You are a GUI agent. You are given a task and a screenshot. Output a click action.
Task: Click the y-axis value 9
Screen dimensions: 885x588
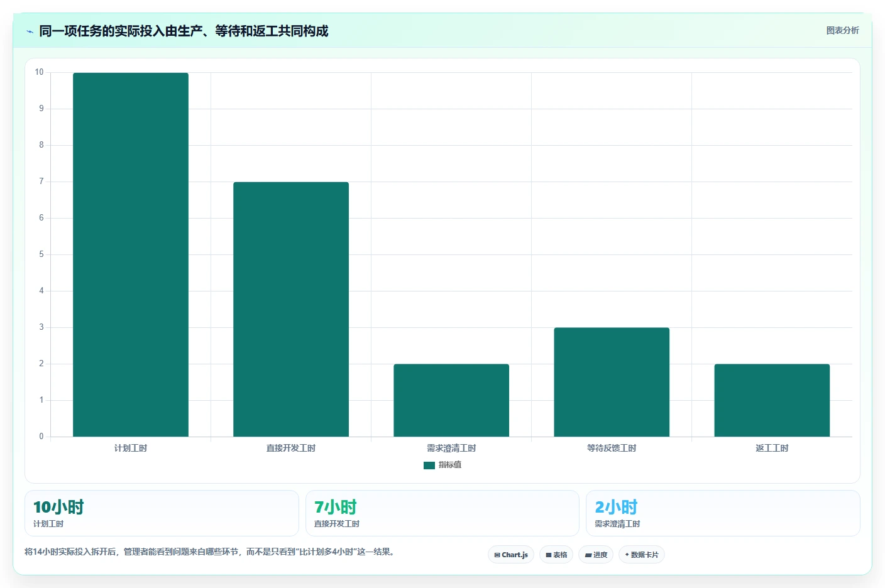pos(41,109)
